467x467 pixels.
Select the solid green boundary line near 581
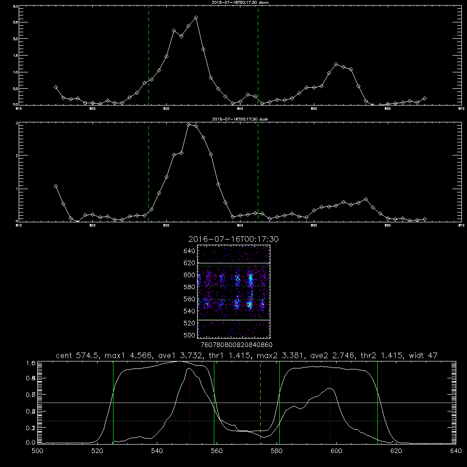tap(279, 403)
